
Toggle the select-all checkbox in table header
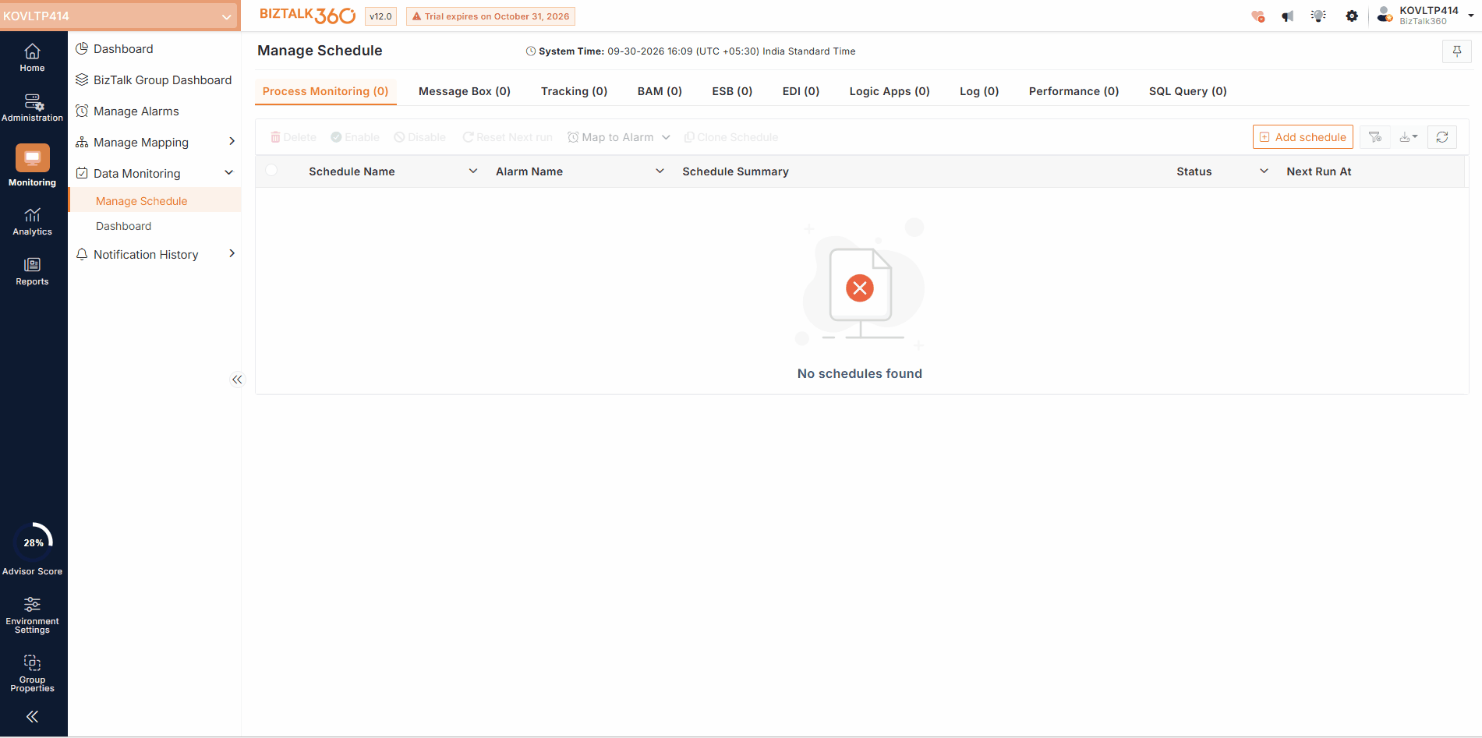click(271, 171)
